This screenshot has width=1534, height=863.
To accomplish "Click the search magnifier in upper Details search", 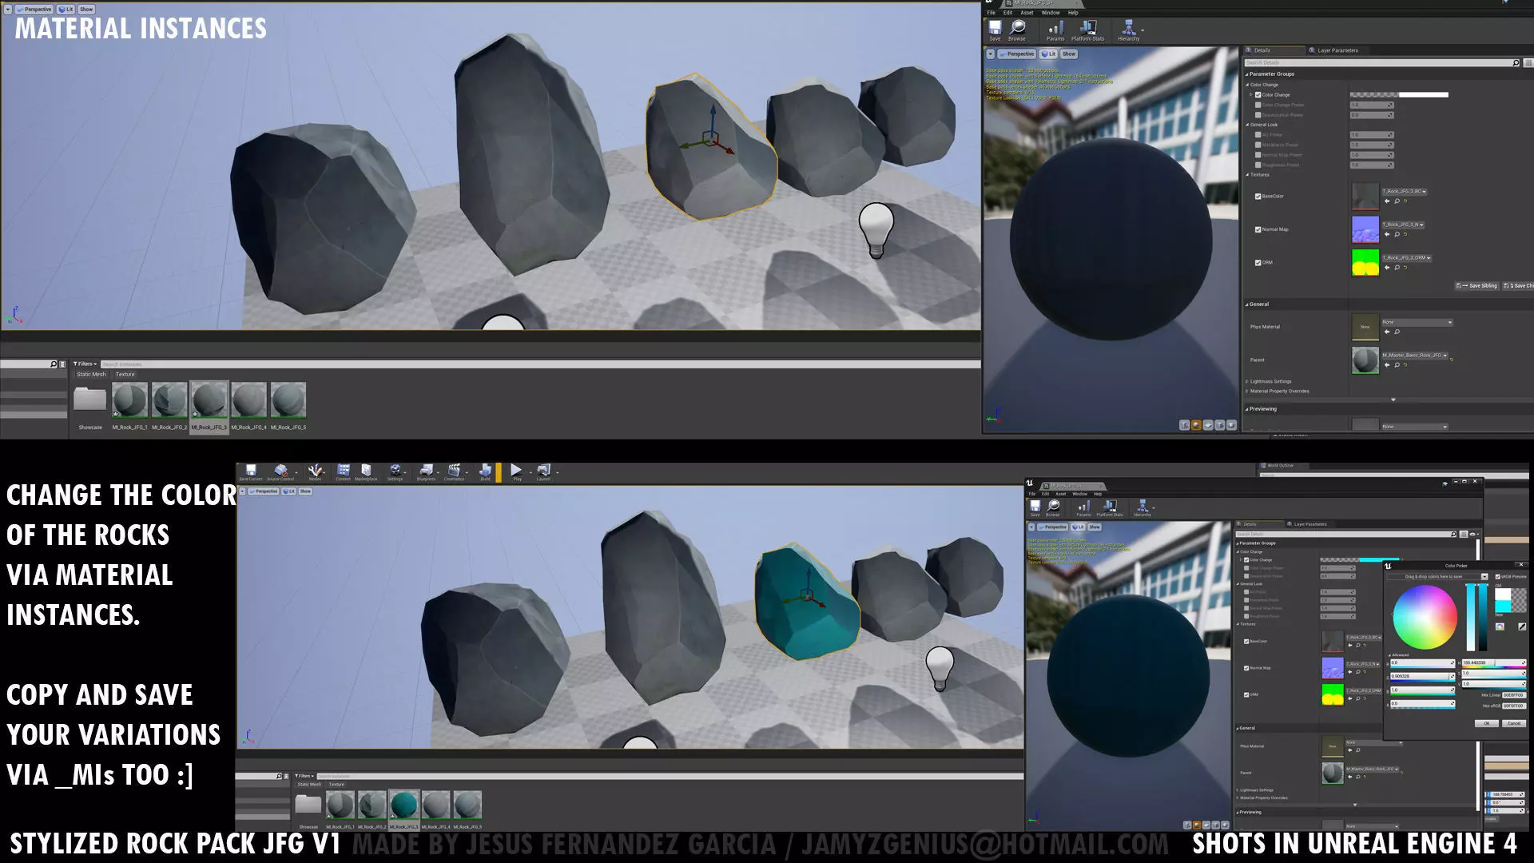I will pyautogui.click(x=1516, y=62).
